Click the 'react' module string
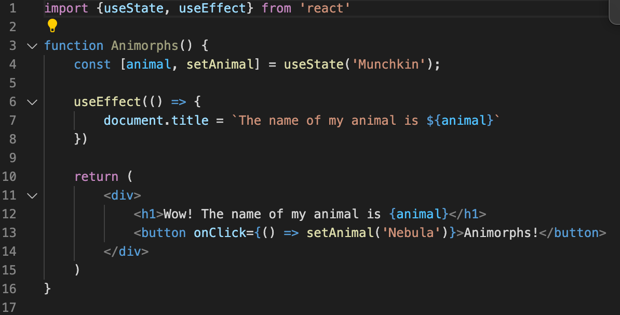This screenshot has height=315, width=620. [325, 8]
